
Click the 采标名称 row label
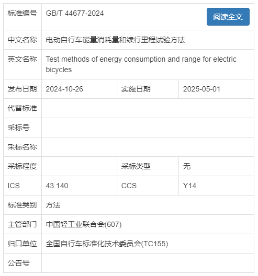pyautogui.click(x=22, y=147)
